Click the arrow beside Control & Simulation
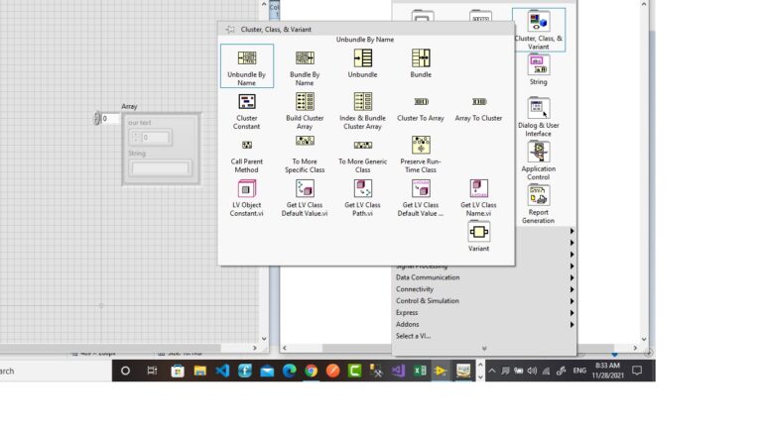 pos(571,301)
